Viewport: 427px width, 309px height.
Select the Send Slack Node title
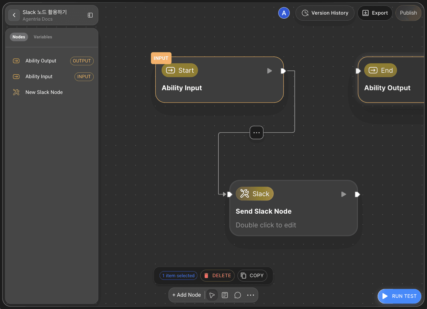(x=264, y=211)
